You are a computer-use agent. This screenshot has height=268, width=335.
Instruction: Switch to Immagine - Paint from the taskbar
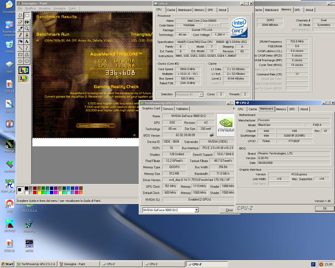(79, 264)
